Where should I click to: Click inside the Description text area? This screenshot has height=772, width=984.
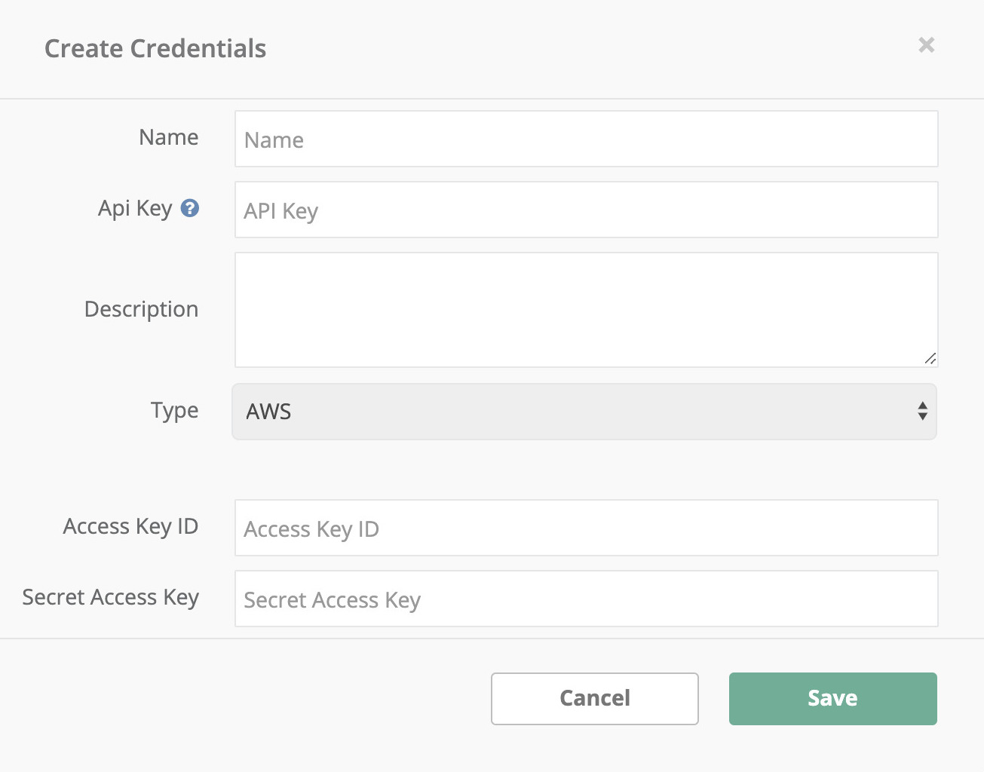tap(587, 310)
